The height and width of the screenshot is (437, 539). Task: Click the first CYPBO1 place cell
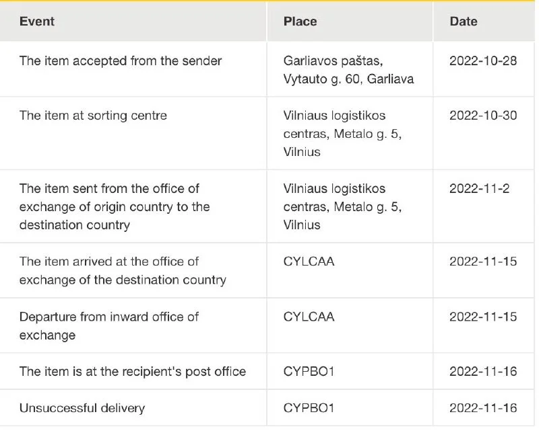point(309,371)
